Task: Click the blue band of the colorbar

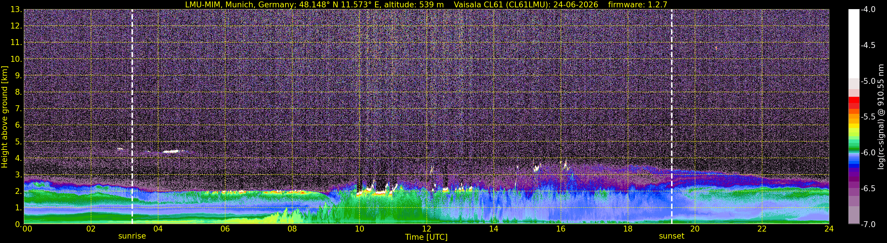Action: (x=854, y=164)
